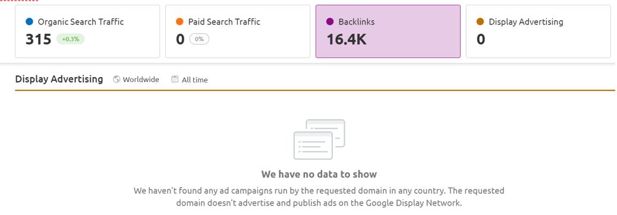Select the Paid Search Traffic card
Screen dimensions: 617x215
point(238,31)
